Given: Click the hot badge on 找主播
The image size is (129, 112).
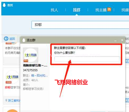Looking at the screenshot, I should pyautogui.click(x=109, y=9).
